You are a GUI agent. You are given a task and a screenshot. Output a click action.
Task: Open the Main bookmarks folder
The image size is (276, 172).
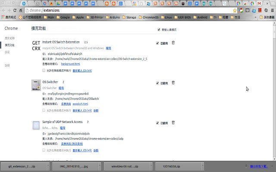click(49, 17)
